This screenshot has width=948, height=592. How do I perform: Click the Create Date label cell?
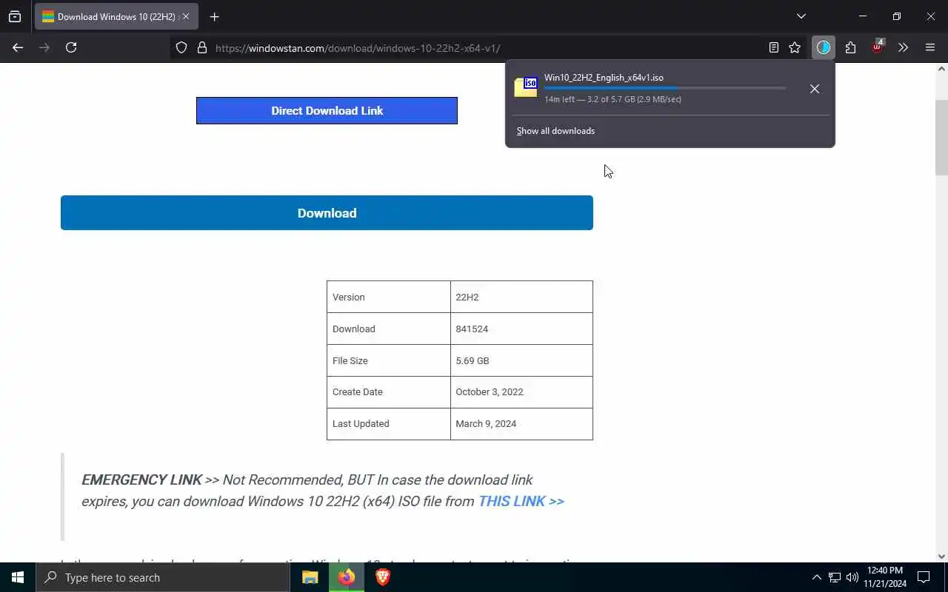389,391
